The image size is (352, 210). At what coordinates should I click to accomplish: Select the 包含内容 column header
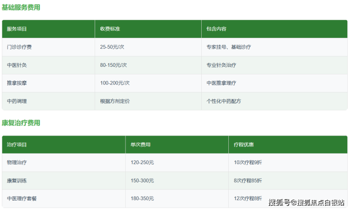[x=216, y=29]
